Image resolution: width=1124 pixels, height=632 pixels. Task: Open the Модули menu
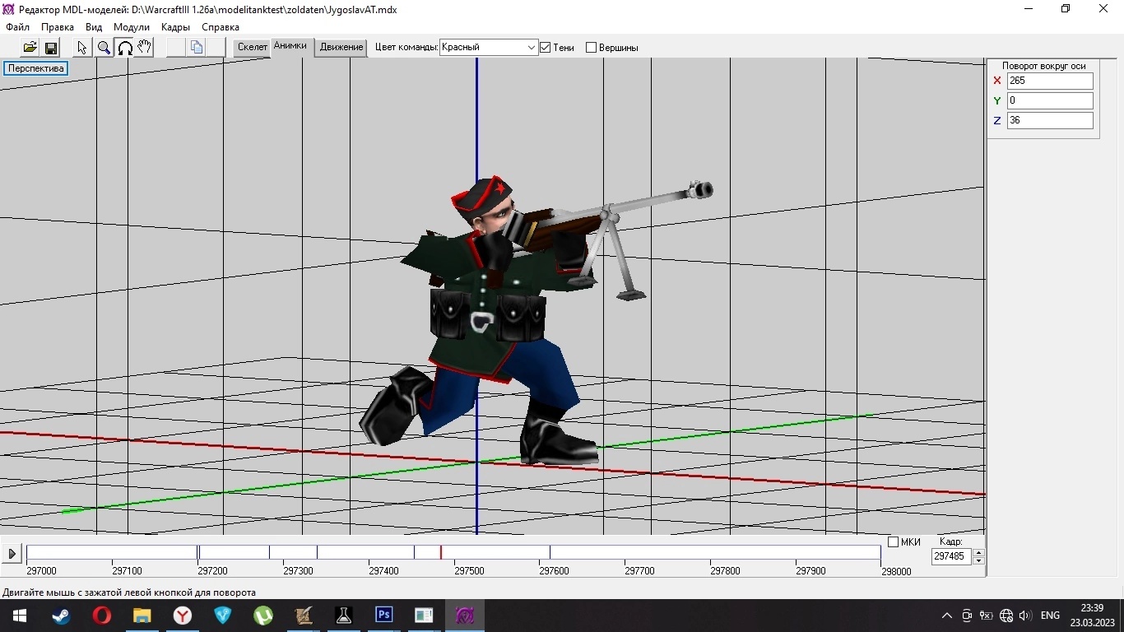point(131,27)
